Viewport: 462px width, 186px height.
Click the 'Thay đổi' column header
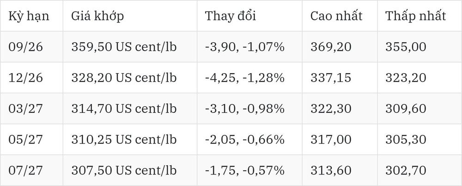(x=231, y=16)
